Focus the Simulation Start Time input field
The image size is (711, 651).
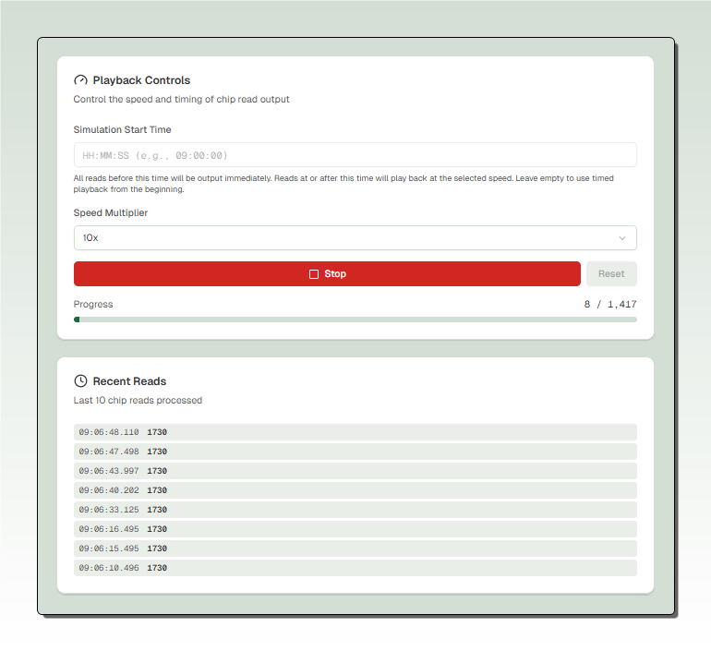pyautogui.click(x=355, y=155)
